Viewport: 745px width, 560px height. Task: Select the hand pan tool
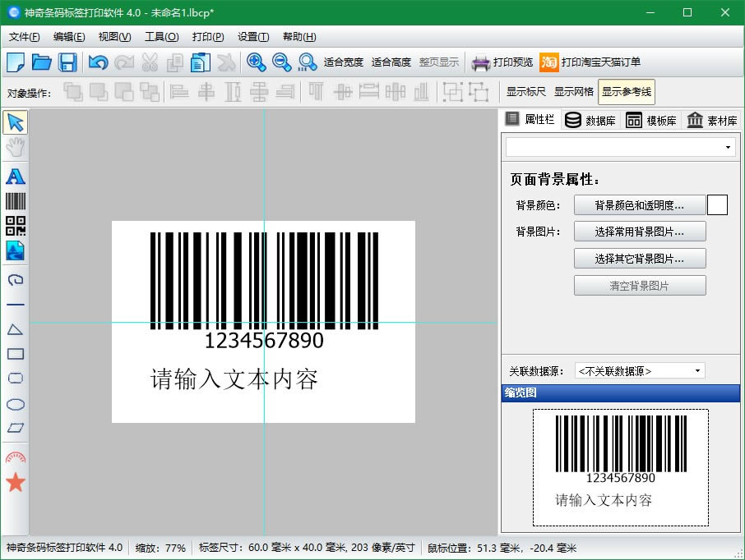coord(16,147)
